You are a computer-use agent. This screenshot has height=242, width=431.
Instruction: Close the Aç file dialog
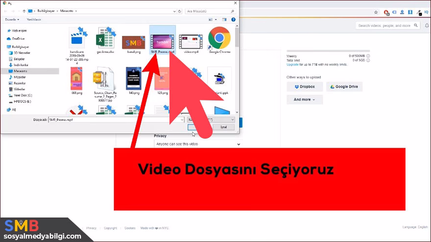tap(235, 3)
